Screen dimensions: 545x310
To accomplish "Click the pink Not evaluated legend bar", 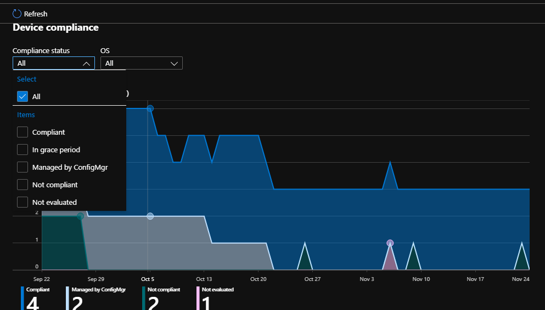I will 198,298.
